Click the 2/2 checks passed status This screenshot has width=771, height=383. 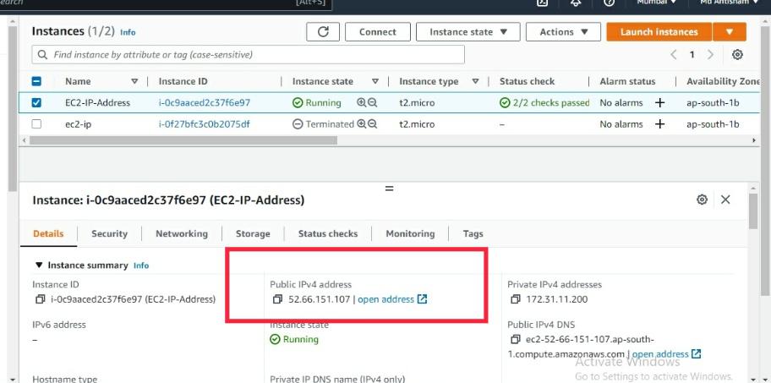544,103
